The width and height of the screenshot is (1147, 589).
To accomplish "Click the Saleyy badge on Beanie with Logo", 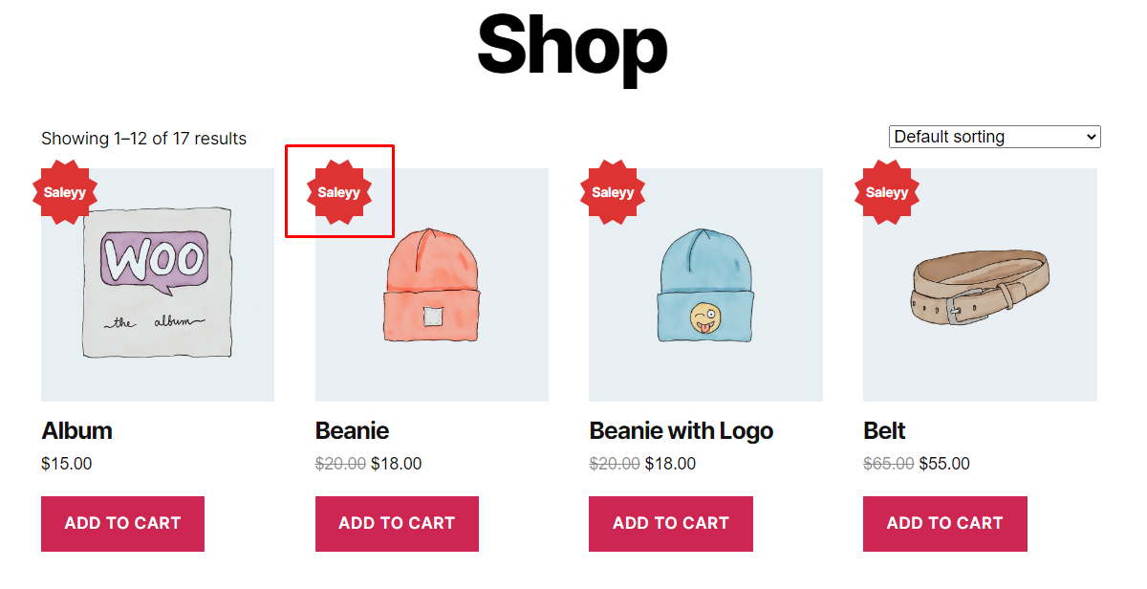I will pos(613,192).
